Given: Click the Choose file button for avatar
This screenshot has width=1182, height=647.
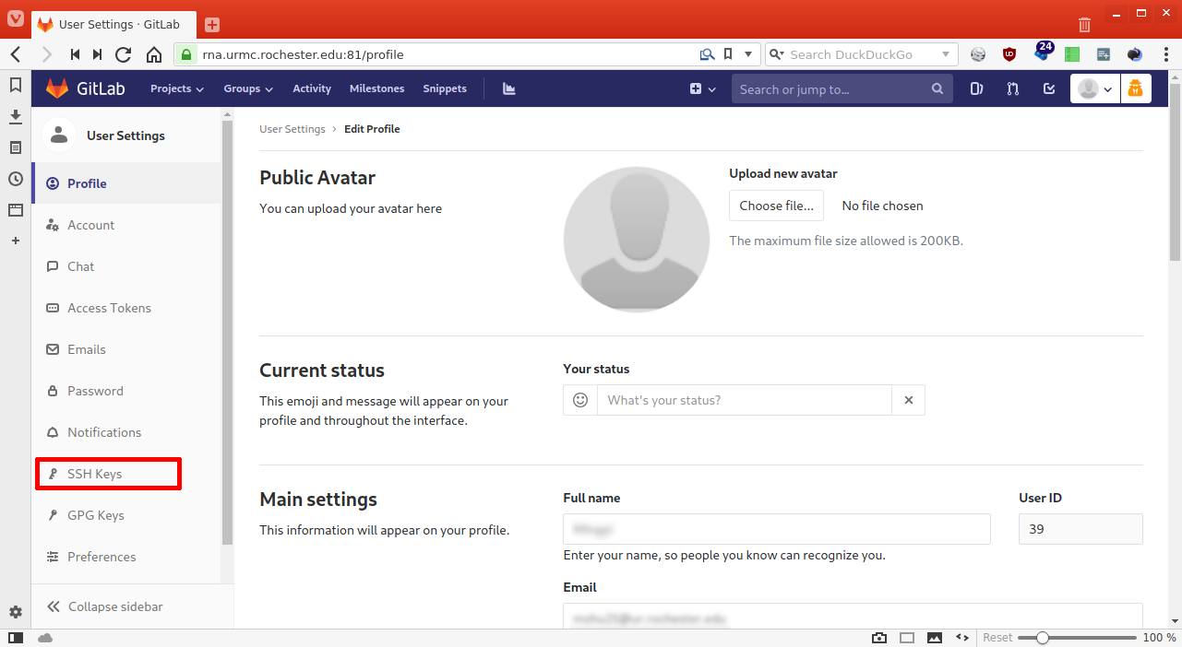Looking at the screenshot, I should (776, 206).
